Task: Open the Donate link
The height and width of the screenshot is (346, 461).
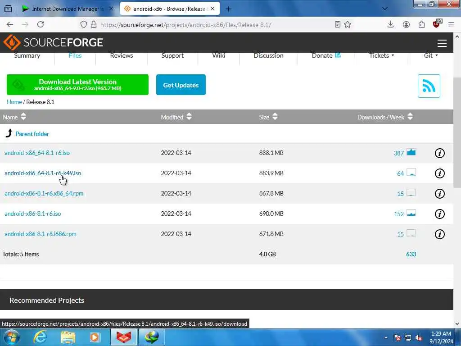Action: [x=326, y=55]
